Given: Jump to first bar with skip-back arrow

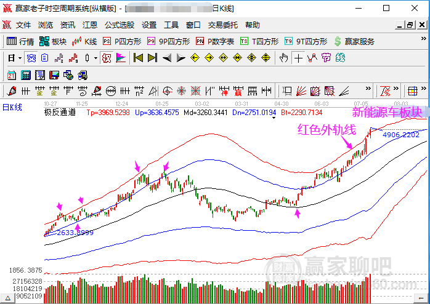Looking at the screenshot, I should click(138, 58).
